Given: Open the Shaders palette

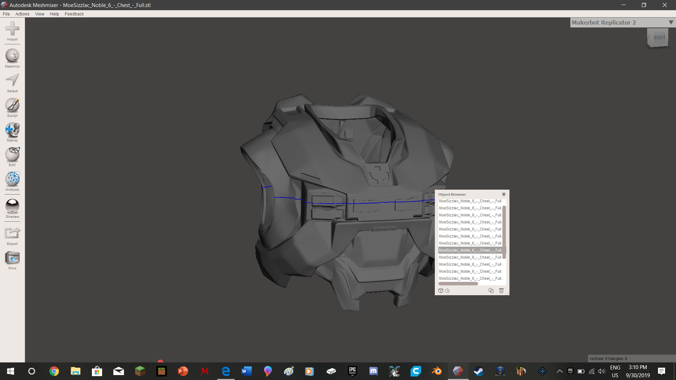Looking at the screenshot, I should point(12,206).
